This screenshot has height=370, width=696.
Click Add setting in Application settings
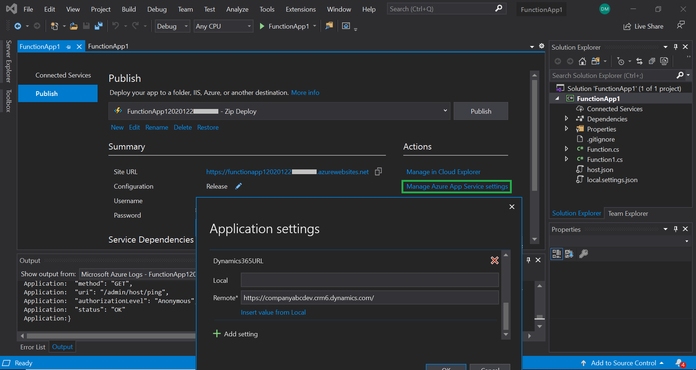(235, 334)
